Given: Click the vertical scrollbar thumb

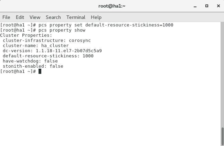Looking at the screenshot, I should tap(222, 136).
